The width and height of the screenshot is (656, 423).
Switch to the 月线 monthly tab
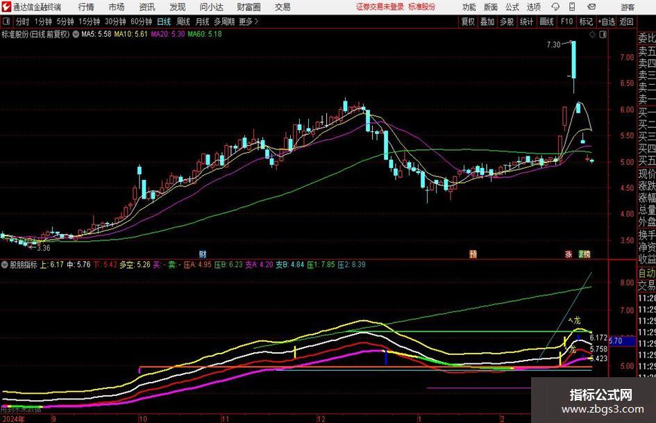202,22
